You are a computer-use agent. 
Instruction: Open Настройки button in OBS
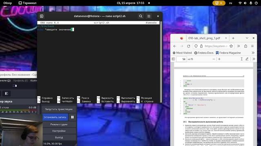coord(59,131)
